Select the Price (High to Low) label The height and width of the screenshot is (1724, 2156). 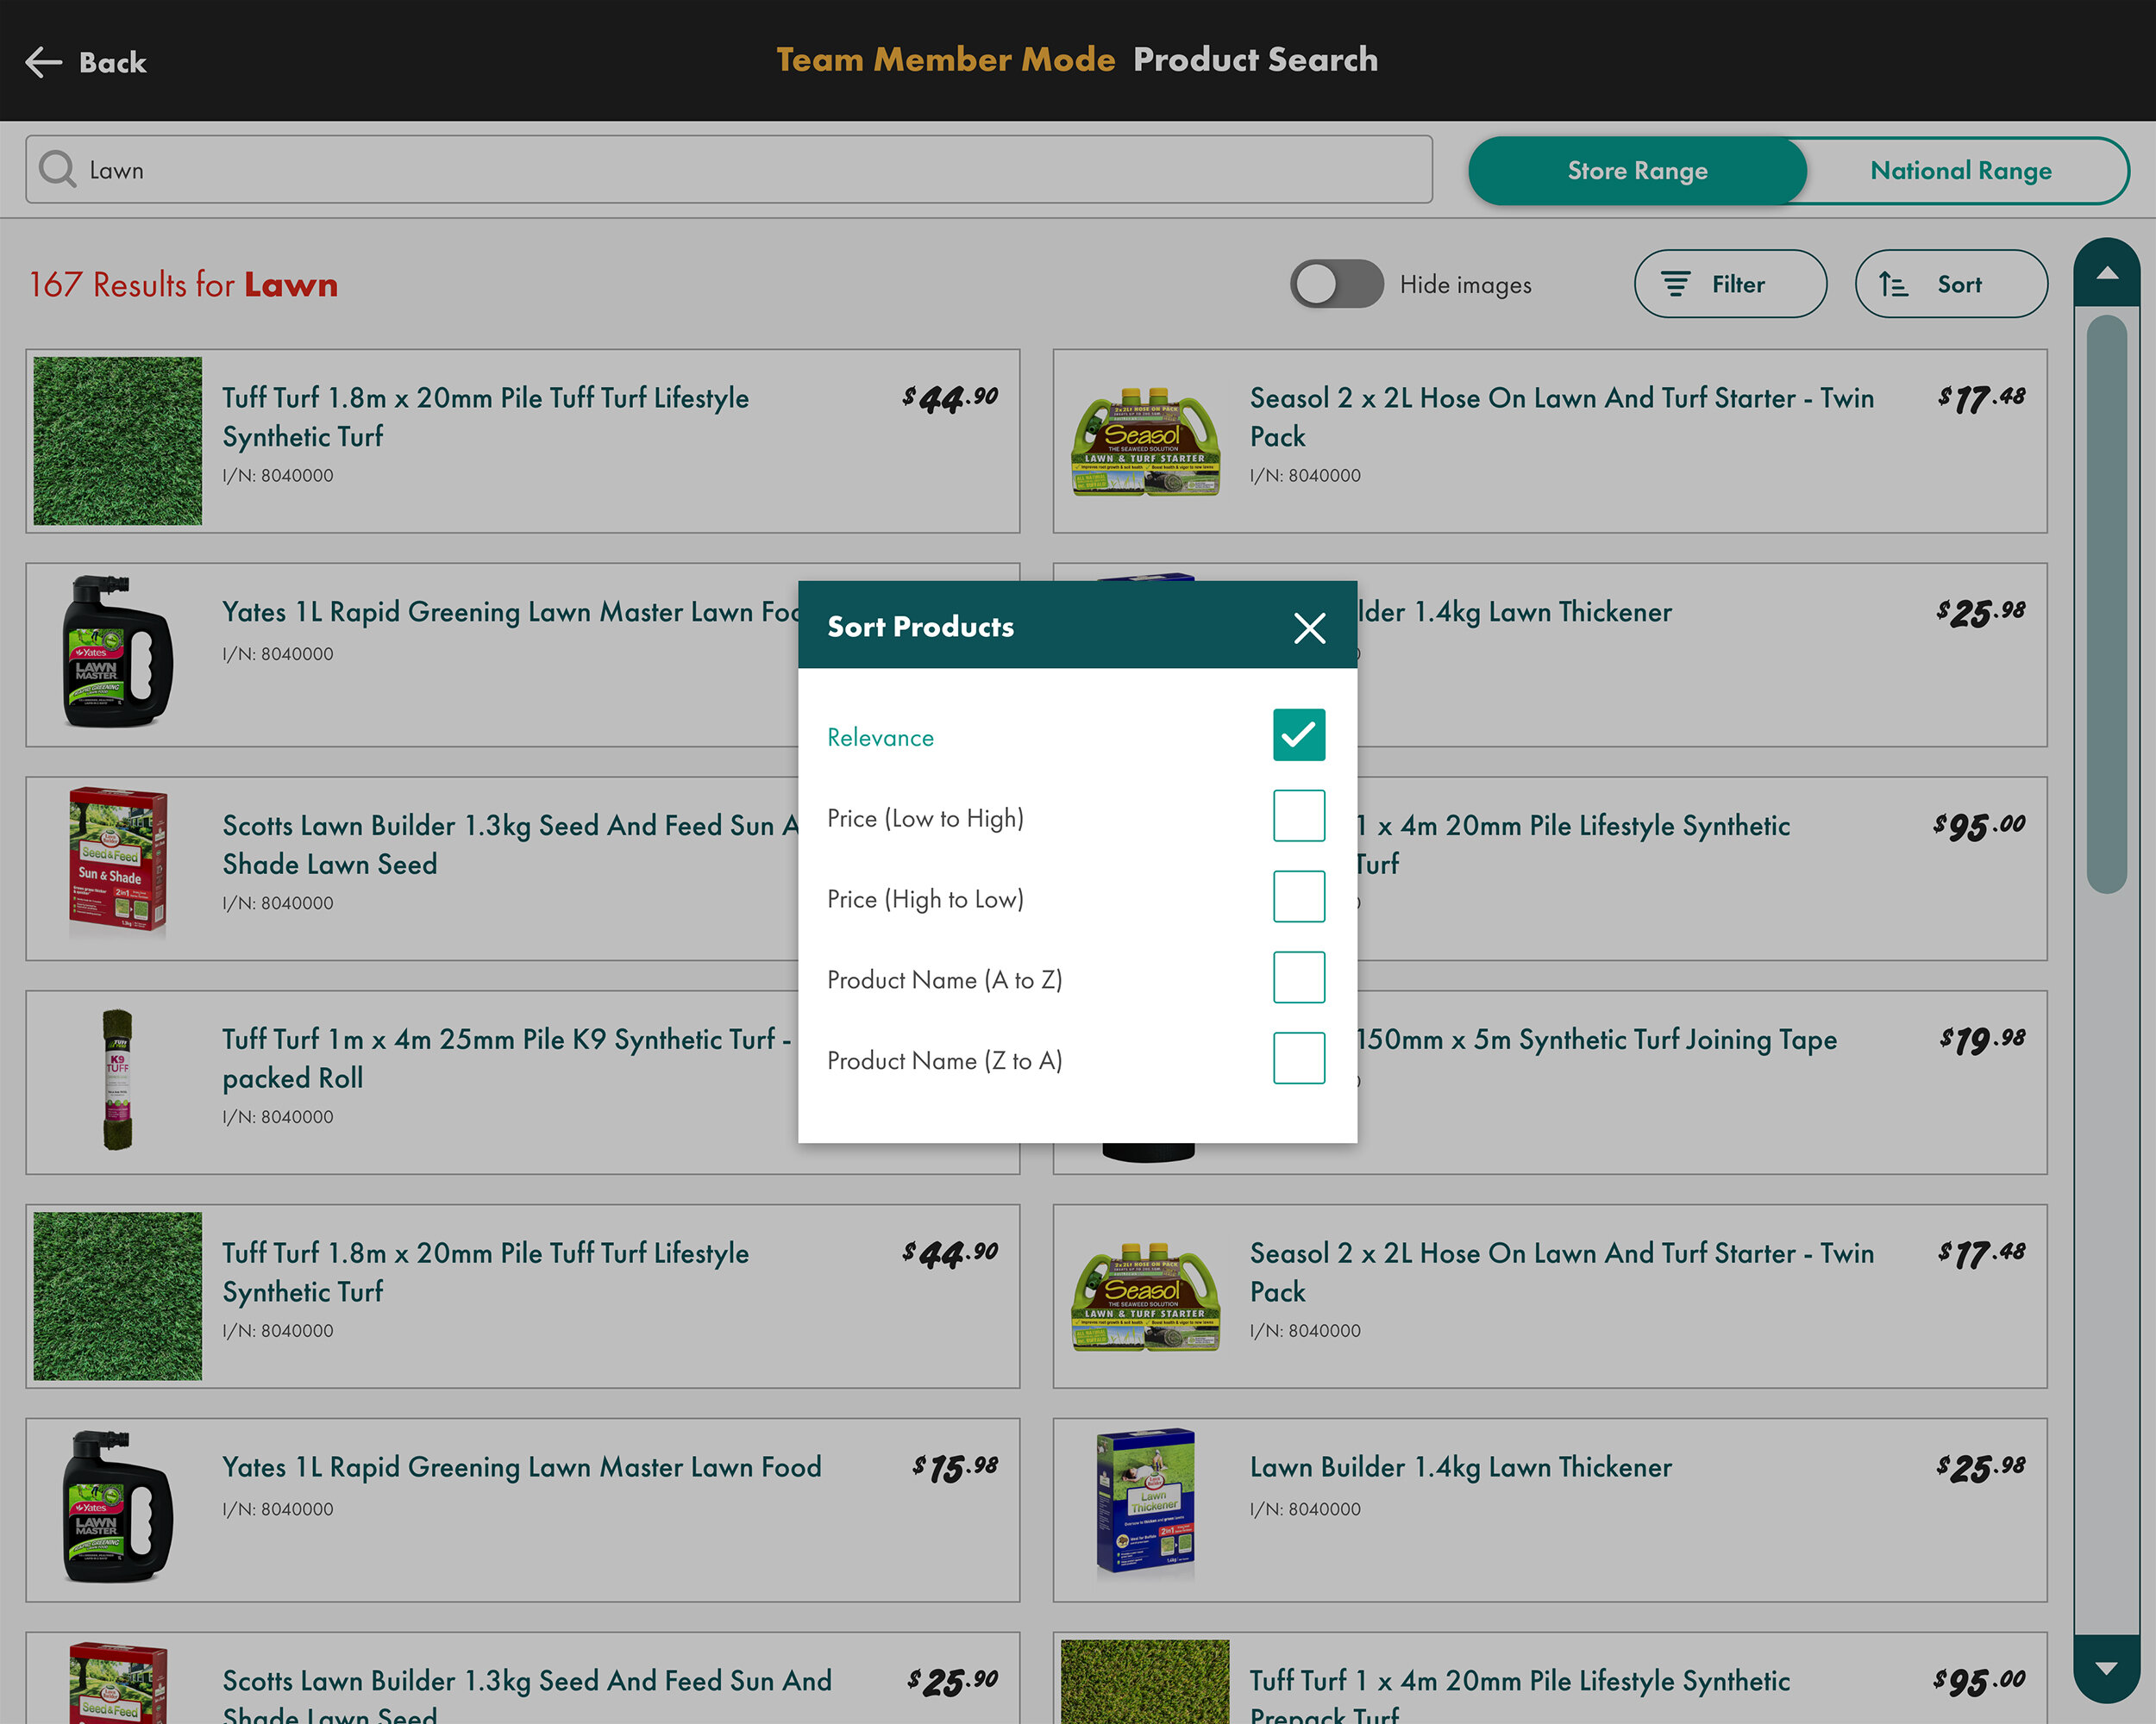(925, 899)
